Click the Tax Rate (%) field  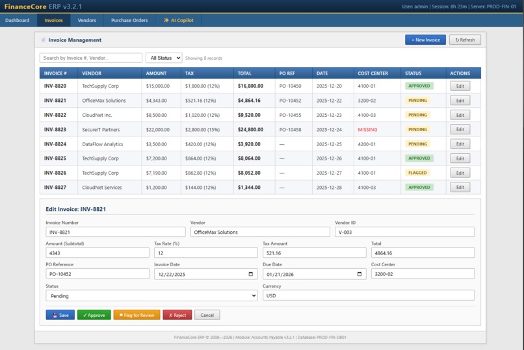[206, 253]
